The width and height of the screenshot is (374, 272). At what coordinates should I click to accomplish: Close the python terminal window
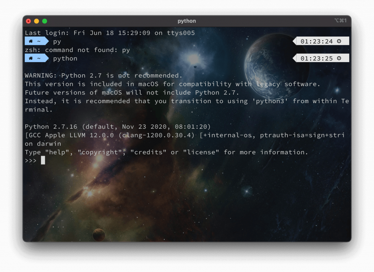coord(28,21)
